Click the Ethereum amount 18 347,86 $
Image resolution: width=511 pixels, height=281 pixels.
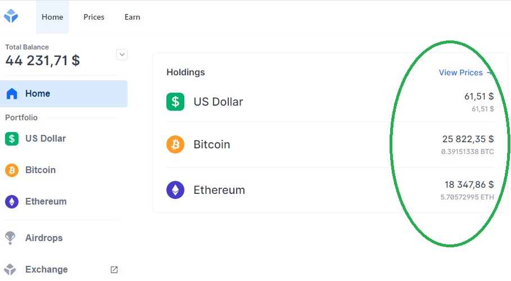click(x=469, y=184)
